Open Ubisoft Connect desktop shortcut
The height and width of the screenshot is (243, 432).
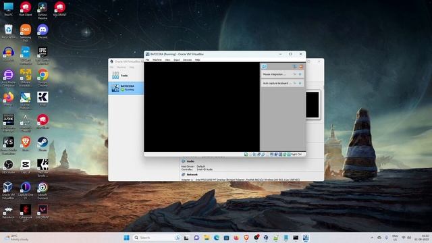43,190
